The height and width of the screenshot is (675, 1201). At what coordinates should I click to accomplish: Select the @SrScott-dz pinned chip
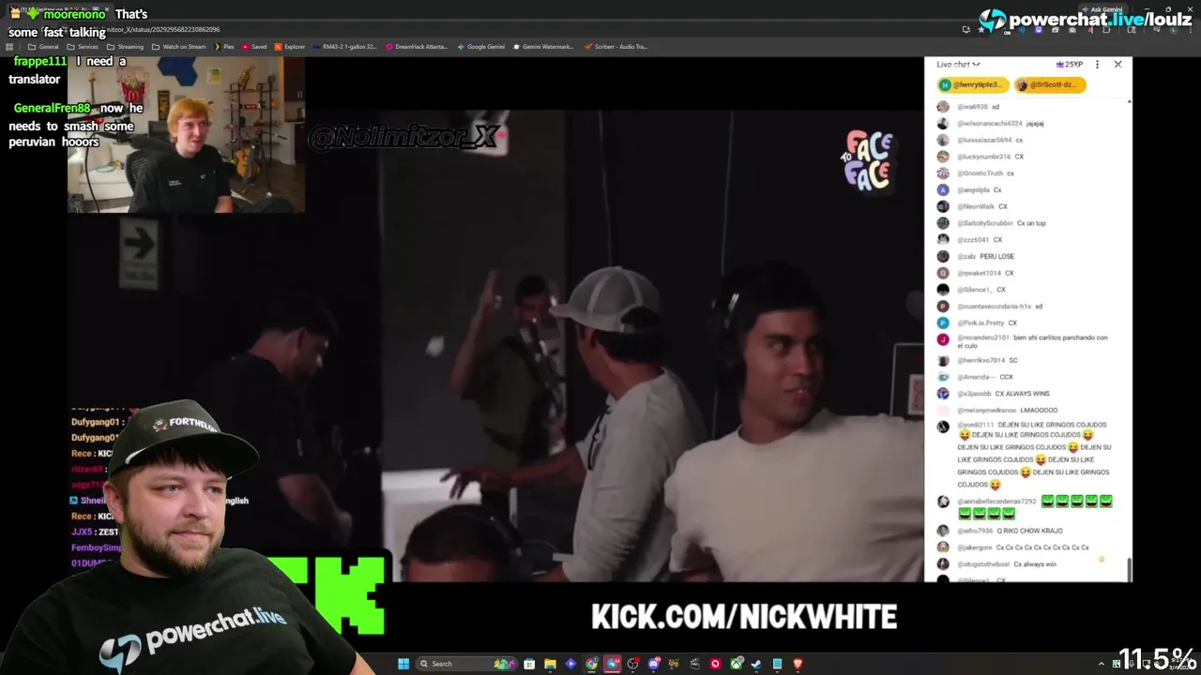point(1050,84)
